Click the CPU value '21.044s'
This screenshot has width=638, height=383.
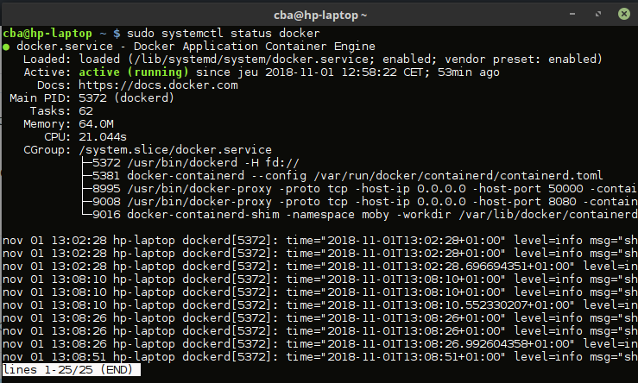point(103,137)
